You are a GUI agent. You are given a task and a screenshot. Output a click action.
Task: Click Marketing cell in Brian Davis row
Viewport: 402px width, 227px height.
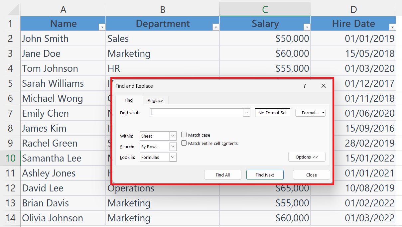point(163,203)
